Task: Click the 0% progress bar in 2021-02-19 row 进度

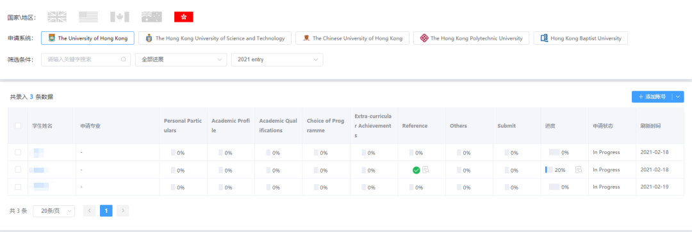Action: (554, 187)
